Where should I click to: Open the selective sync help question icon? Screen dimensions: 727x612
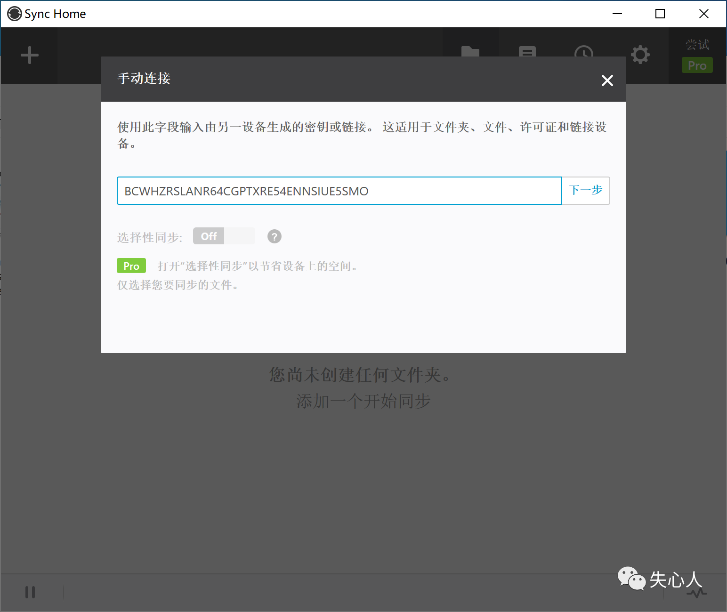tap(275, 236)
